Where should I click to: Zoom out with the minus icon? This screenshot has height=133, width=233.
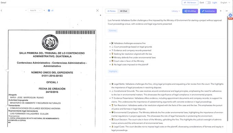click(x=26, y=11)
